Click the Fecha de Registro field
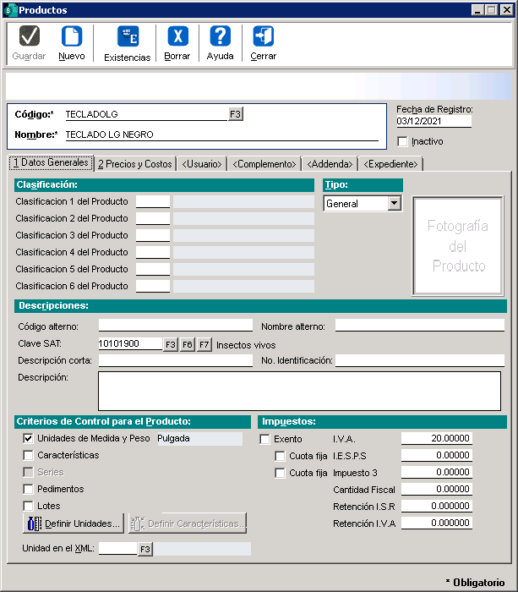Screen dimensions: 518x592 coord(433,121)
